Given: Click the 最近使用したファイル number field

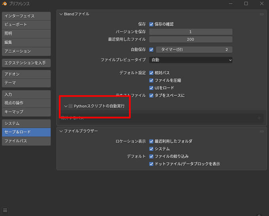Looking at the screenshot, I should pyautogui.click(x=191, y=40).
